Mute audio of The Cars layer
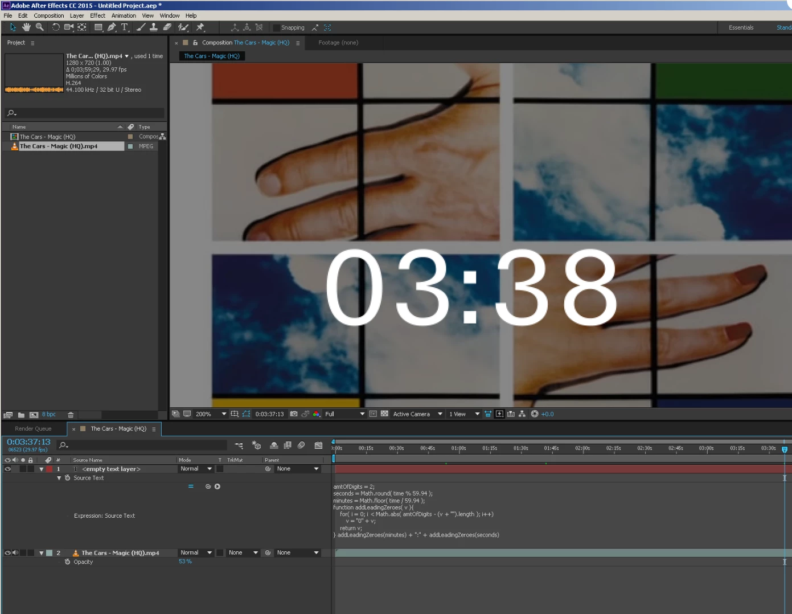The width and height of the screenshot is (792, 614). tap(15, 553)
